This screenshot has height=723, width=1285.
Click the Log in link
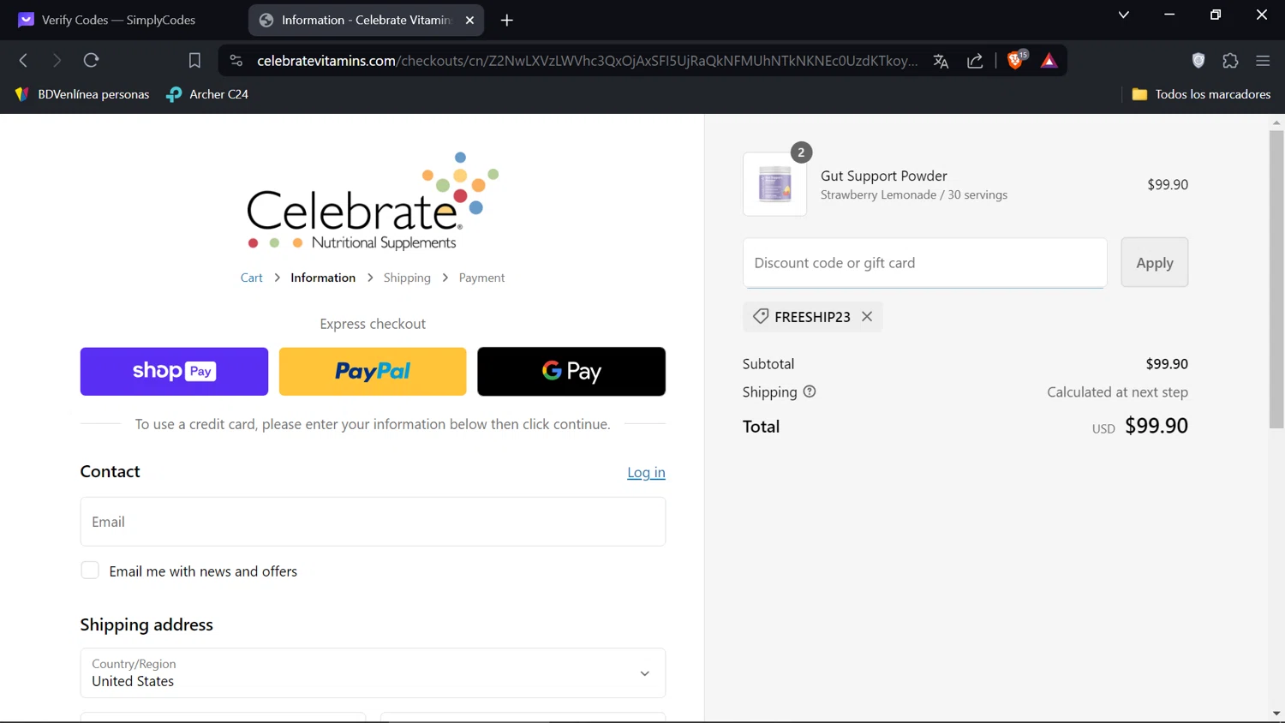(646, 472)
